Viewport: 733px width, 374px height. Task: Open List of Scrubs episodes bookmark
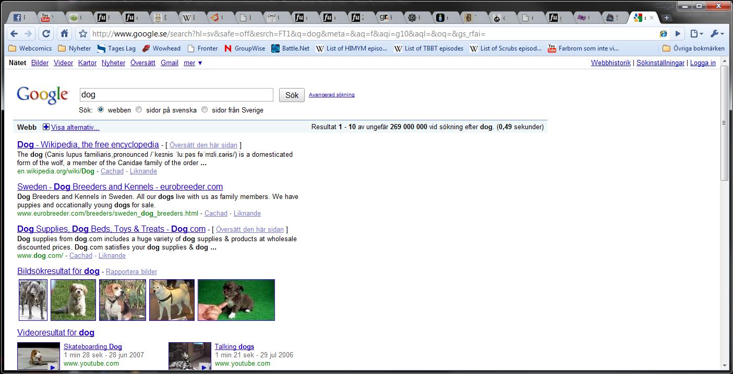click(x=506, y=48)
